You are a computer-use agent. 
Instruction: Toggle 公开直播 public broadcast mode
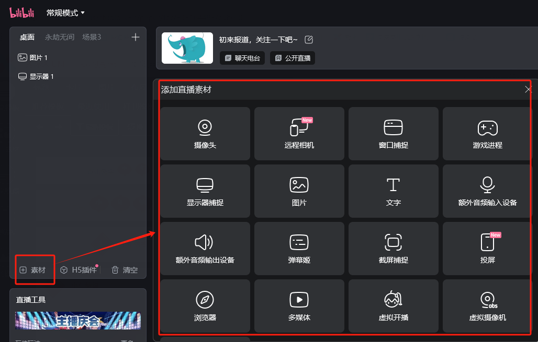(292, 58)
